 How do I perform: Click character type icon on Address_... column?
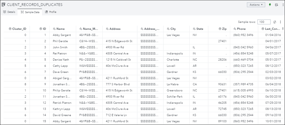click(x=142, y=29)
